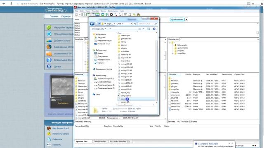This screenshot has height=148, width=264.
Task: Select mysql_log file in Explorer dialog
Action: pos(125,92)
